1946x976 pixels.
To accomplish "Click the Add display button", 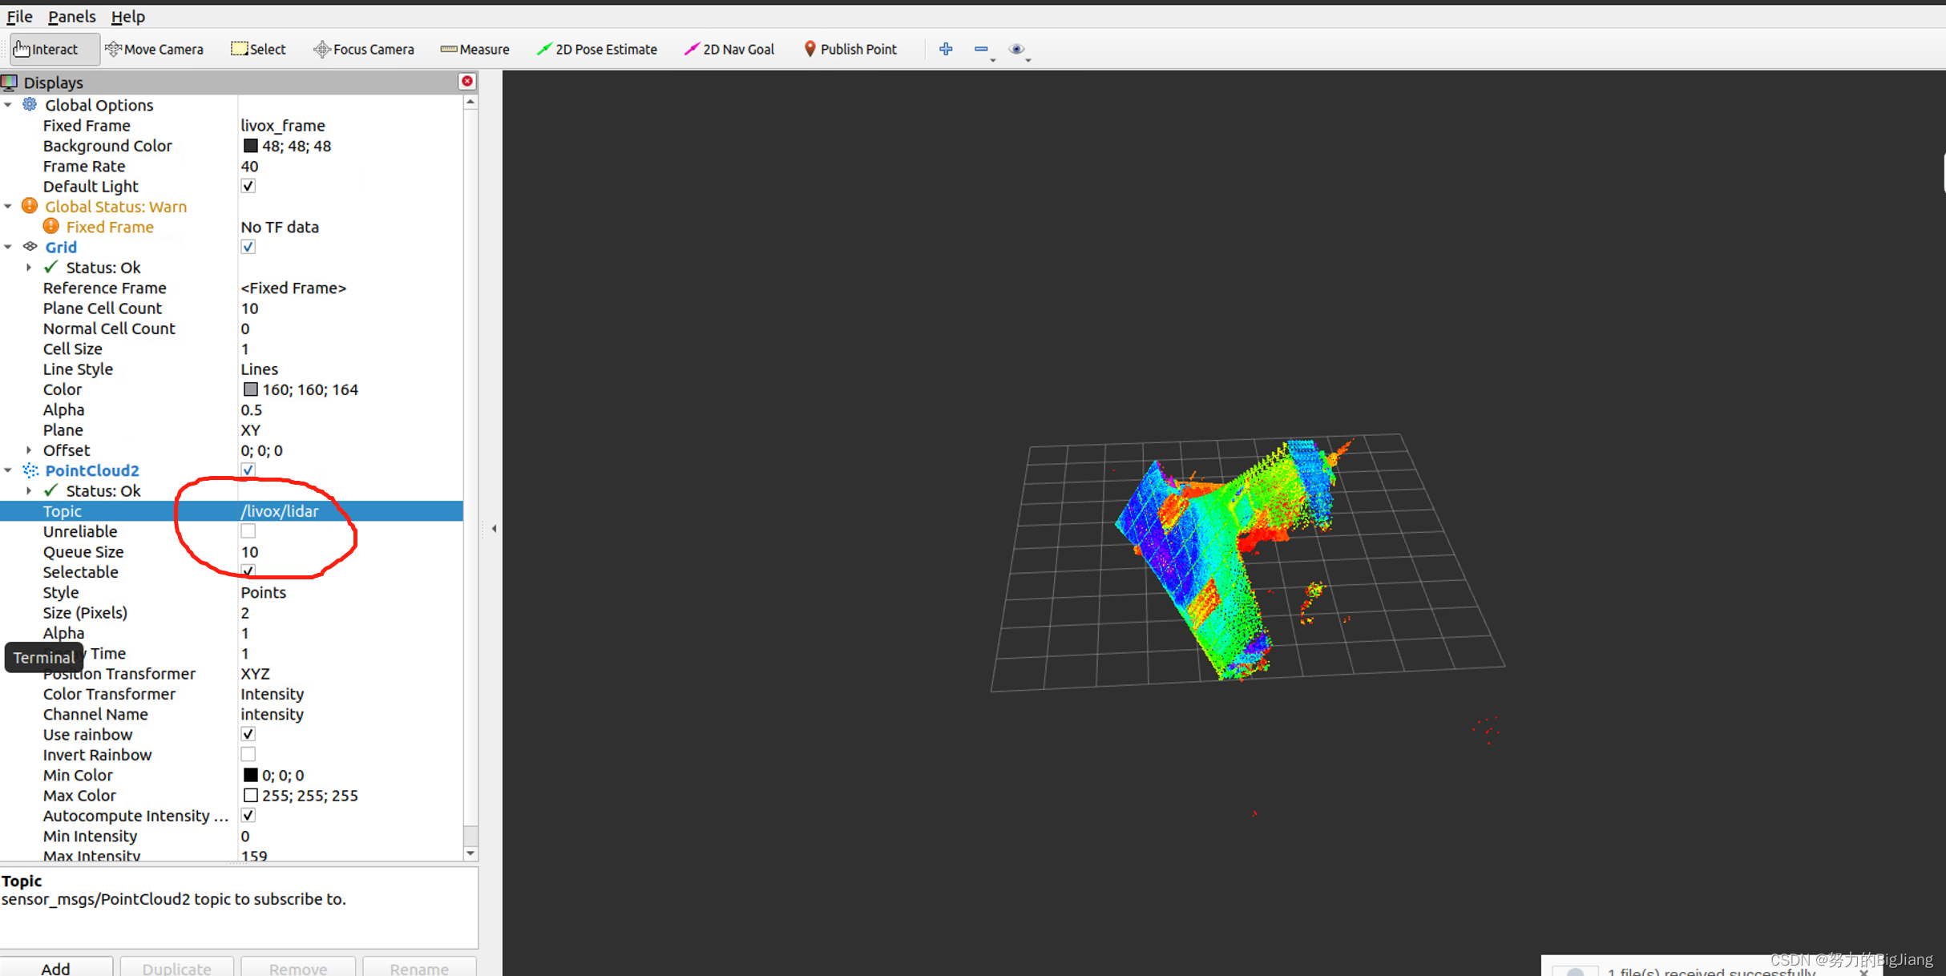I will (55, 968).
